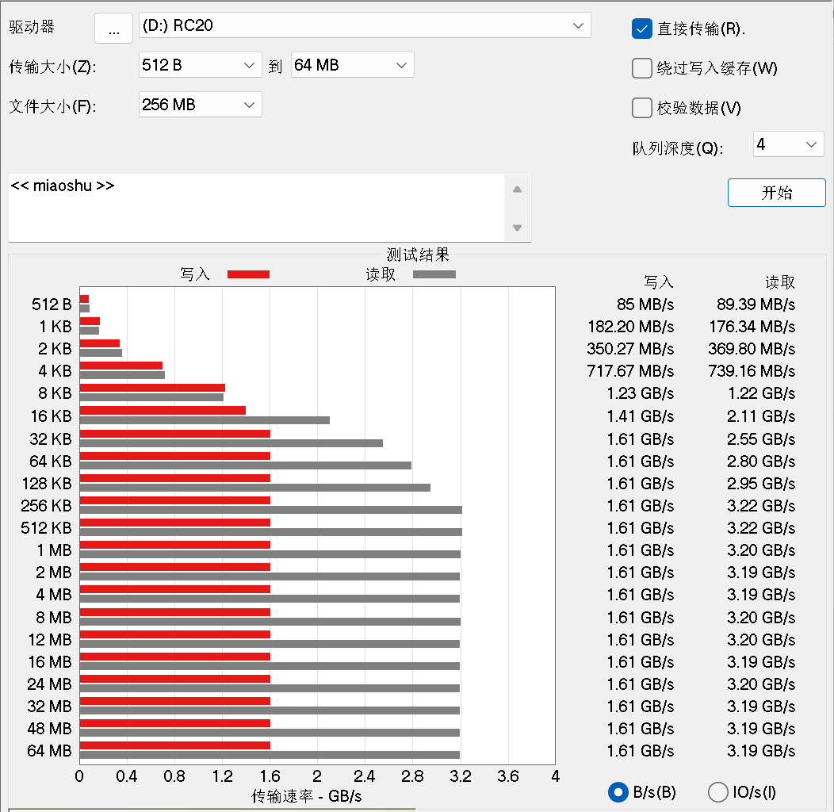Enable the 绕过写入缓存(W) checkbox
The height and width of the screenshot is (812, 834).
(642, 68)
